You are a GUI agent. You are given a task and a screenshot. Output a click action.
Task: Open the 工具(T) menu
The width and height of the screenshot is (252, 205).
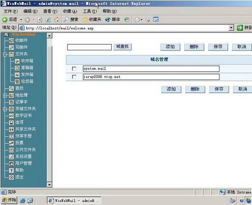click(90, 11)
